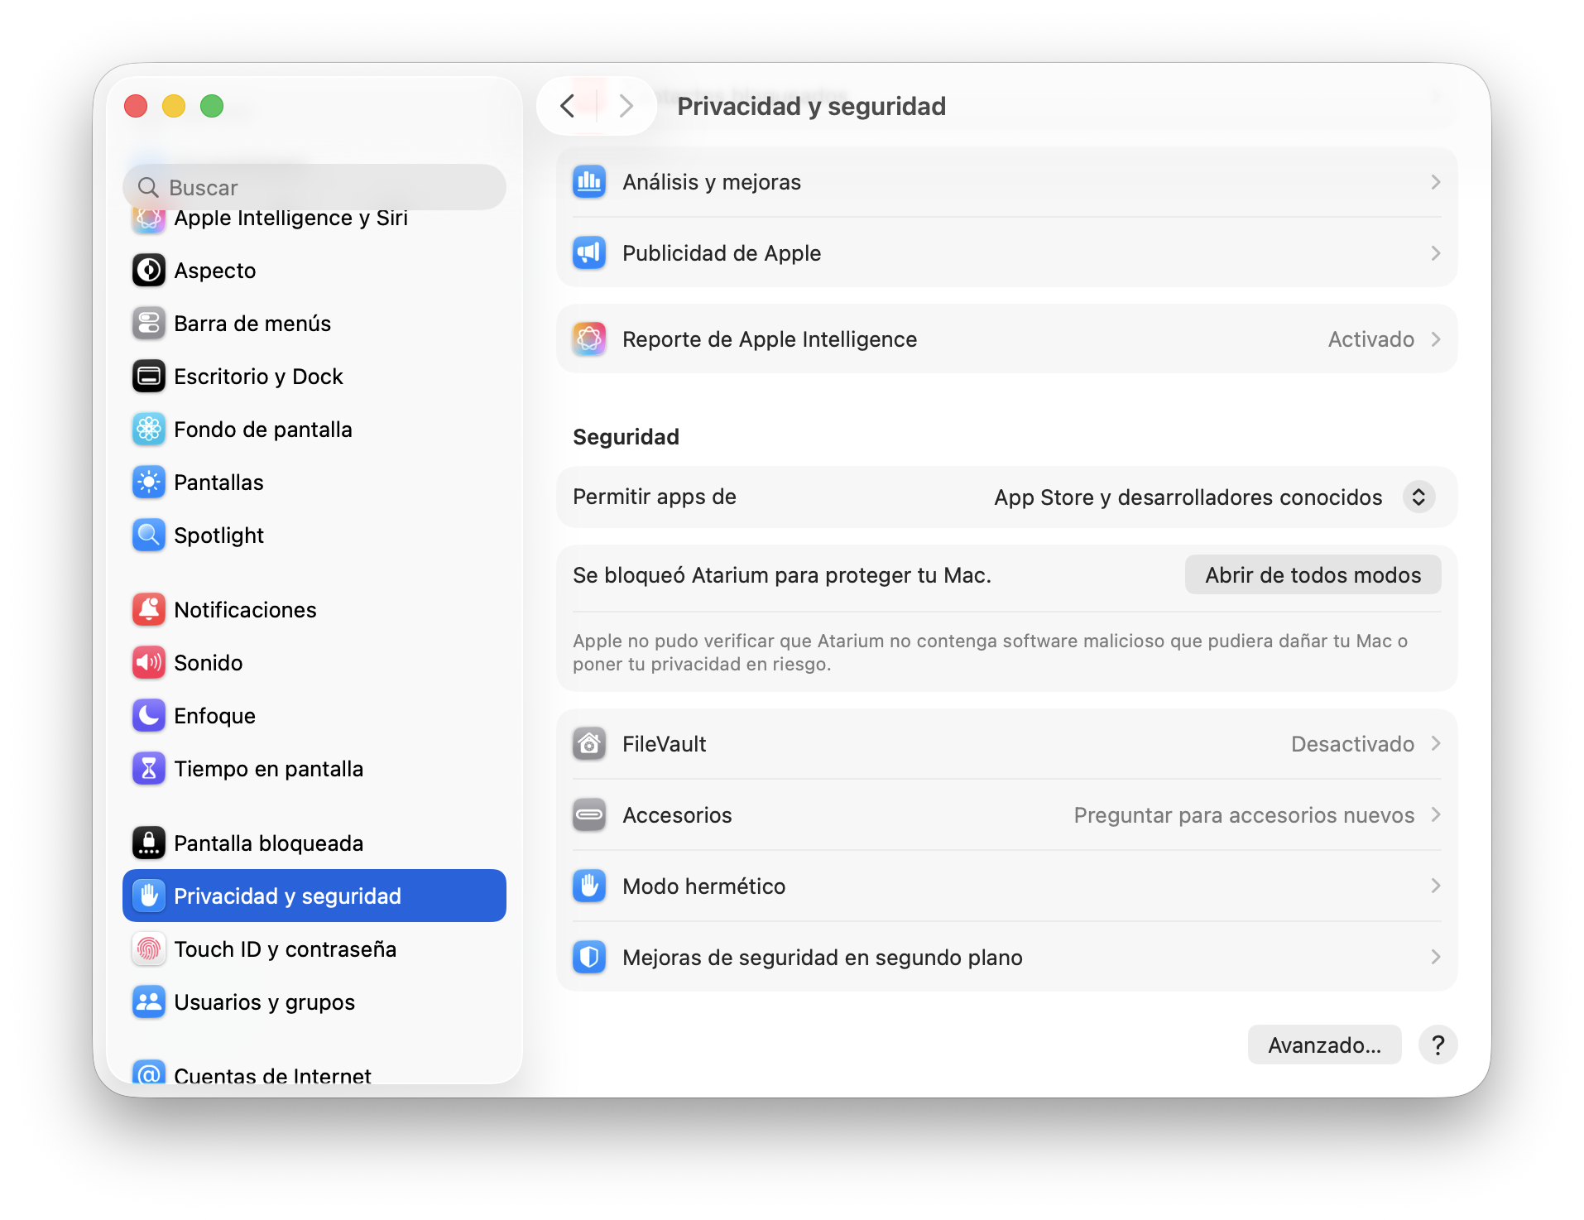Click the FileVault house icon
The image size is (1584, 1220).
589,744
